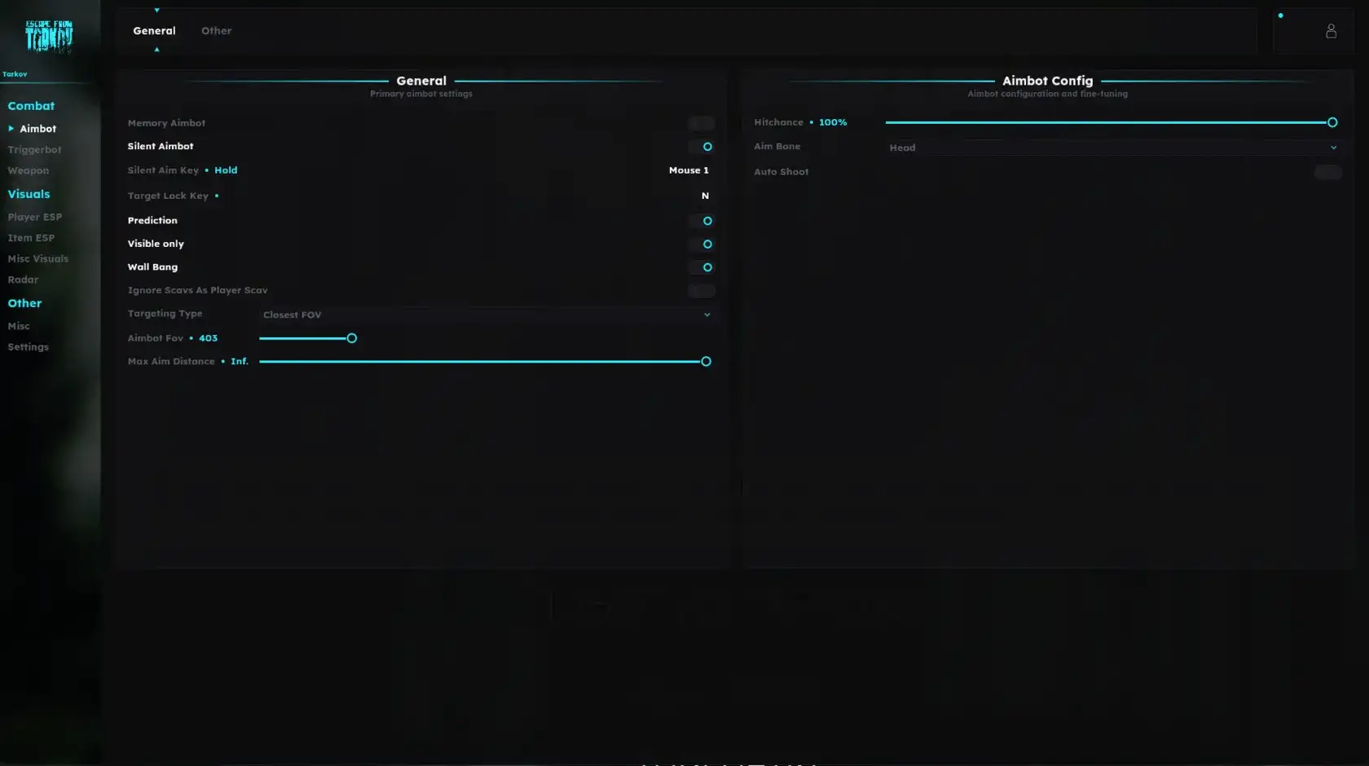Viewport: 1369px width, 766px height.
Task: Toggle the Wall Bang switch
Action: (702, 267)
